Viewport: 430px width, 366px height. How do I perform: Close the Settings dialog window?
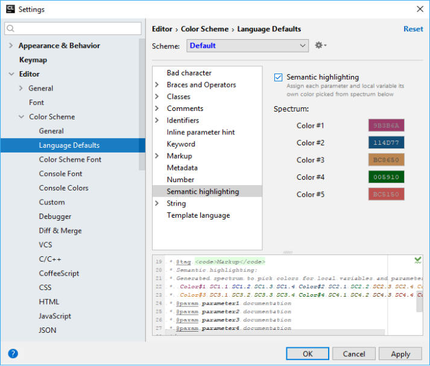tap(420, 9)
